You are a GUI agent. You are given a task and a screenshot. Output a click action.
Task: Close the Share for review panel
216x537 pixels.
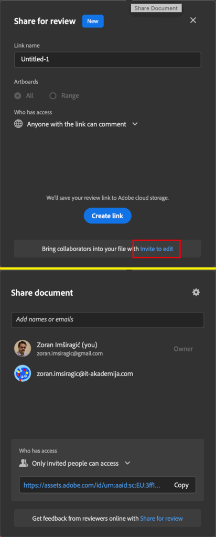click(193, 20)
